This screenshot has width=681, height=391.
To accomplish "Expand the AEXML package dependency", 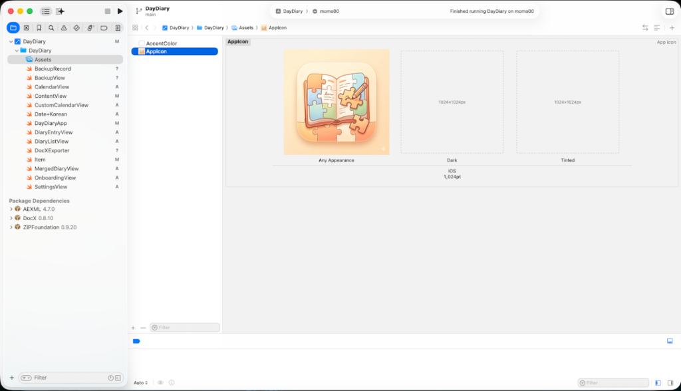I will pos(11,209).
